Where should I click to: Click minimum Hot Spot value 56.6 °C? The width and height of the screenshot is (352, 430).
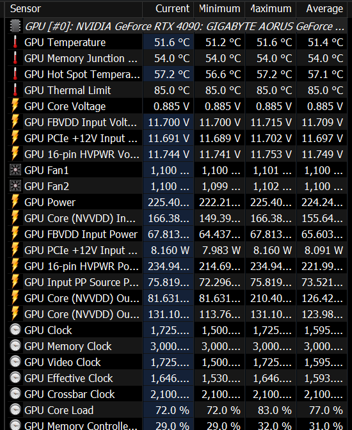pyautogui.click(x=223, y=74)
